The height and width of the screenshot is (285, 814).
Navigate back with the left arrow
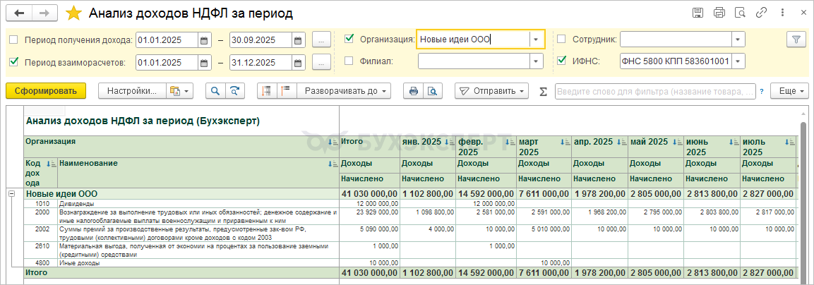coord(19,13)
